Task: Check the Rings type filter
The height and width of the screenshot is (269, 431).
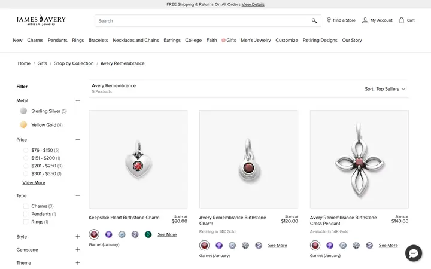Action: click(26, 222)
